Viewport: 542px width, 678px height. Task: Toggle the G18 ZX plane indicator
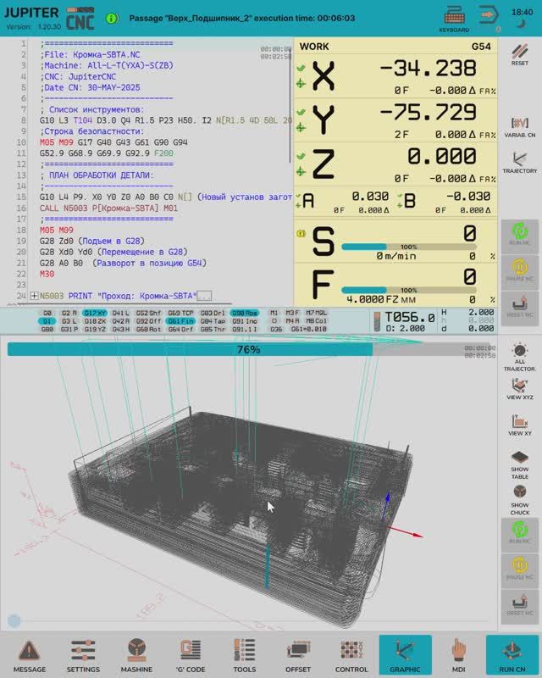[x=95, y=321]
